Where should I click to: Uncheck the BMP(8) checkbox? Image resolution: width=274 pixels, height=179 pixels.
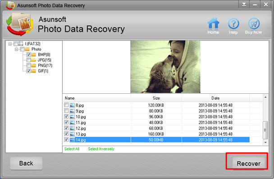(29, 55)
